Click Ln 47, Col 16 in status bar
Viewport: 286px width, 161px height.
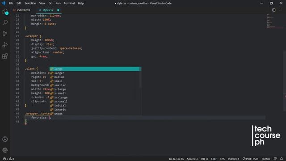pos(176,159)
